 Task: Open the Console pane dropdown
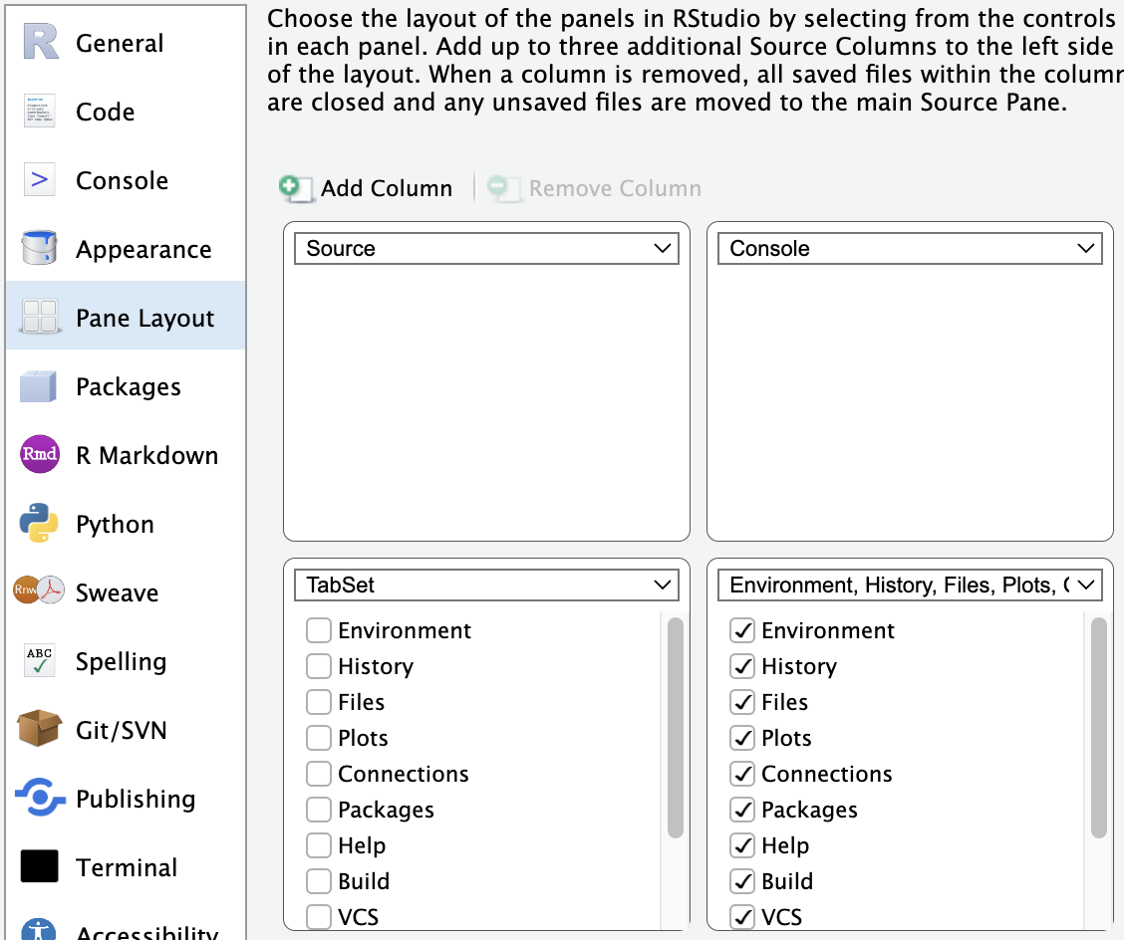[x=910, y=249]
